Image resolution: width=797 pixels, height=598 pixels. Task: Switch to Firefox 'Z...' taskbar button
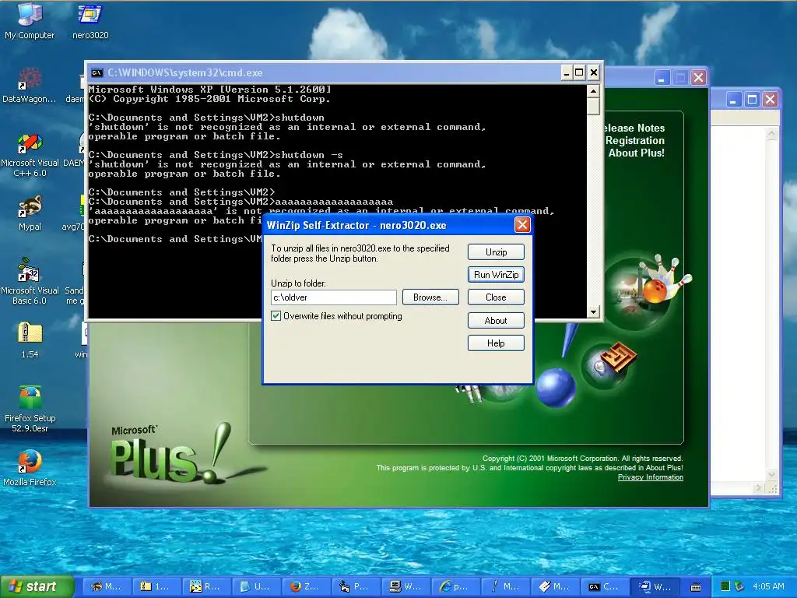tap(306, 586)
